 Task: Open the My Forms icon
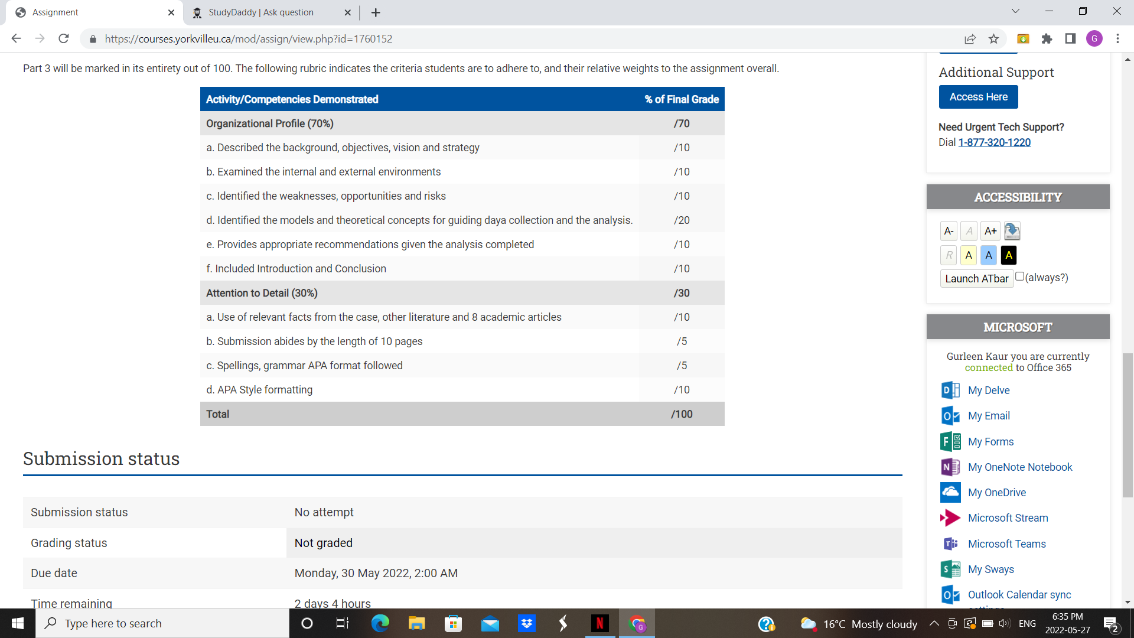pyautogui.click(x=950, y=441)
